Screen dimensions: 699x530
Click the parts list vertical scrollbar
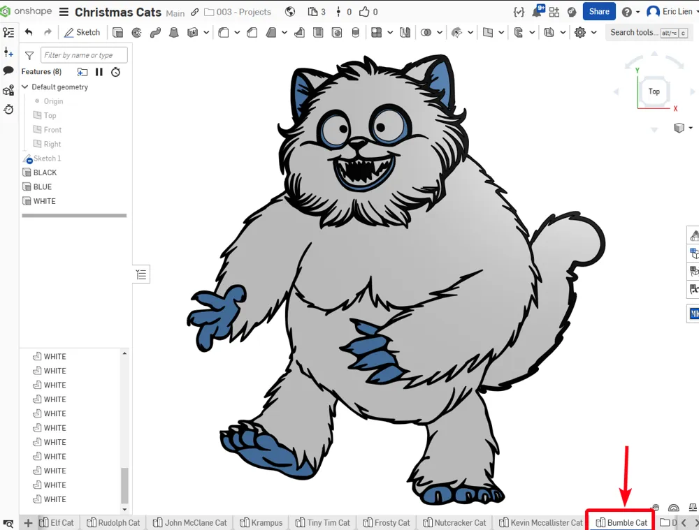[x=124, y=485]
